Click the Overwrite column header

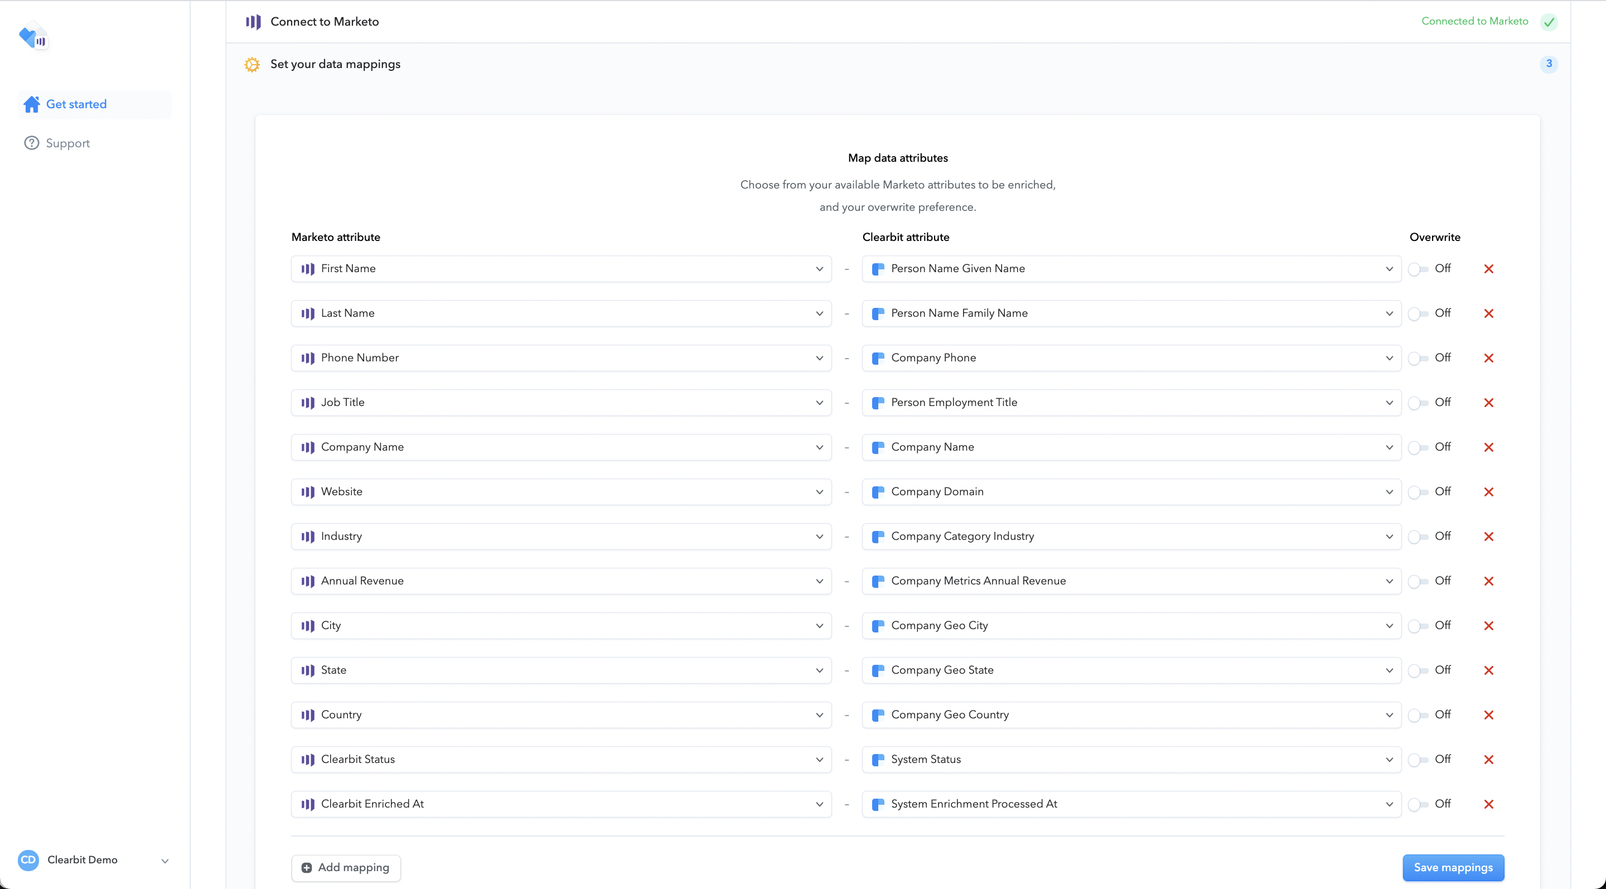tap(1435, 237)
